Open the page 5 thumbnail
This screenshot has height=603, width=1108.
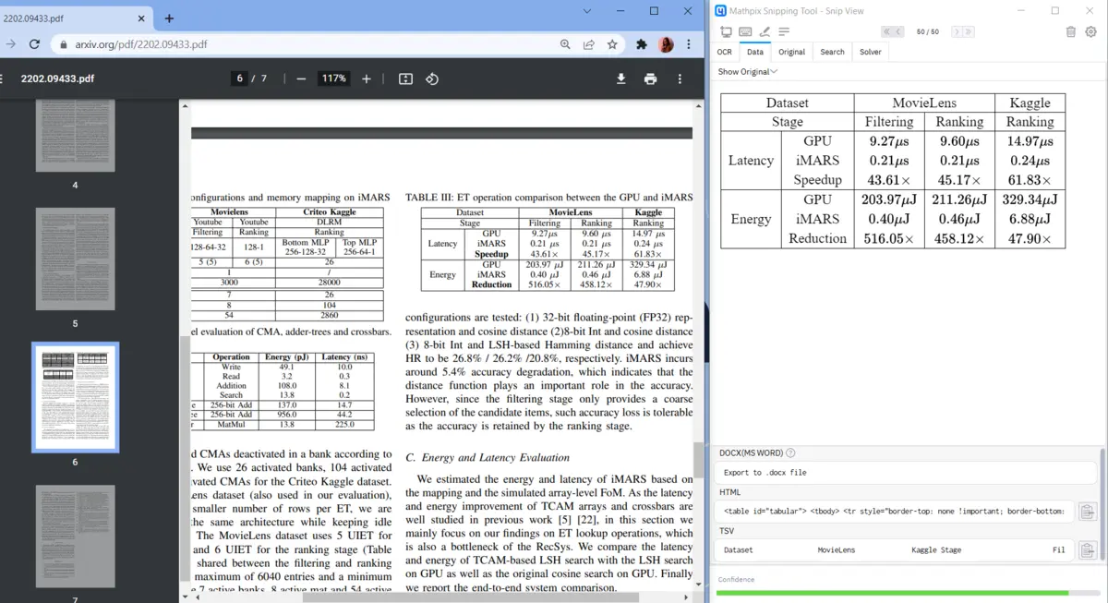(76, 260)
